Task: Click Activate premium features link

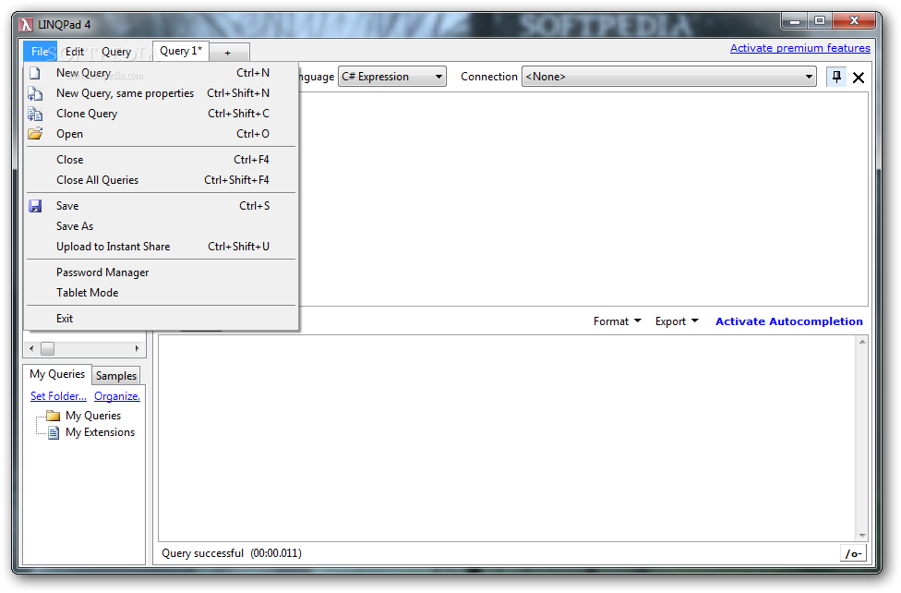Action: click(799, 48)
